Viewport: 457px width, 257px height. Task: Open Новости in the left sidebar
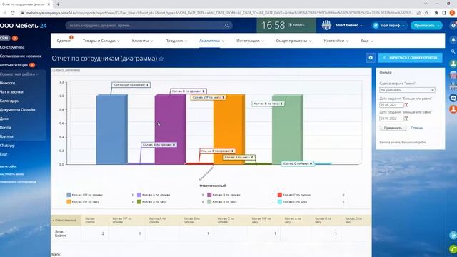pyautogui.click(x=8, y=83)
